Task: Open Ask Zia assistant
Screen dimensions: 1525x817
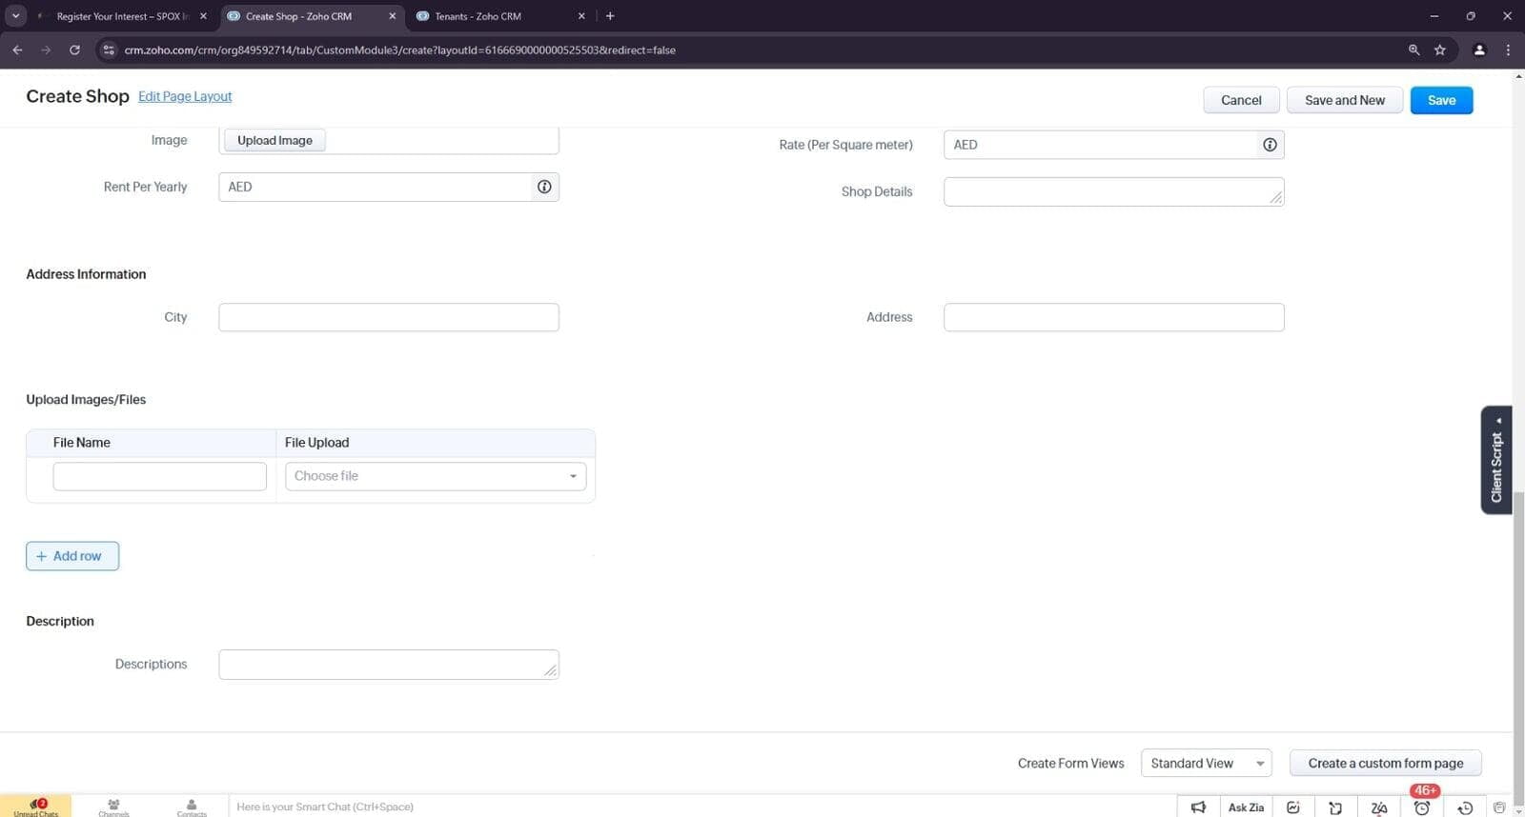Action: [x=1246, y=807]
